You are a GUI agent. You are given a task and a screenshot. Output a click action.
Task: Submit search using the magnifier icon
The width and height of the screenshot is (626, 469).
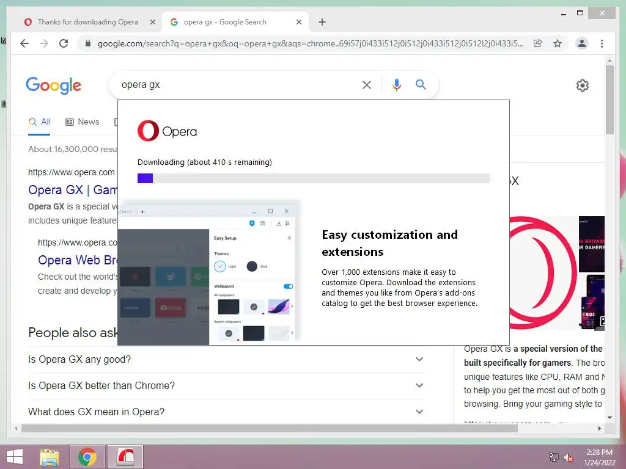coord(421,84)
